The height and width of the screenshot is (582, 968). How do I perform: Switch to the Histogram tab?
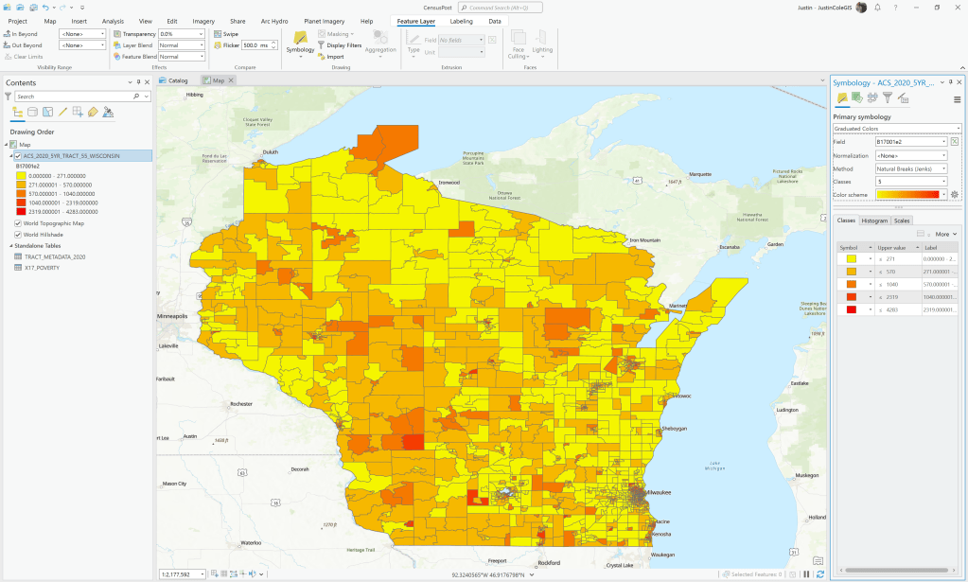click(874, 220)
